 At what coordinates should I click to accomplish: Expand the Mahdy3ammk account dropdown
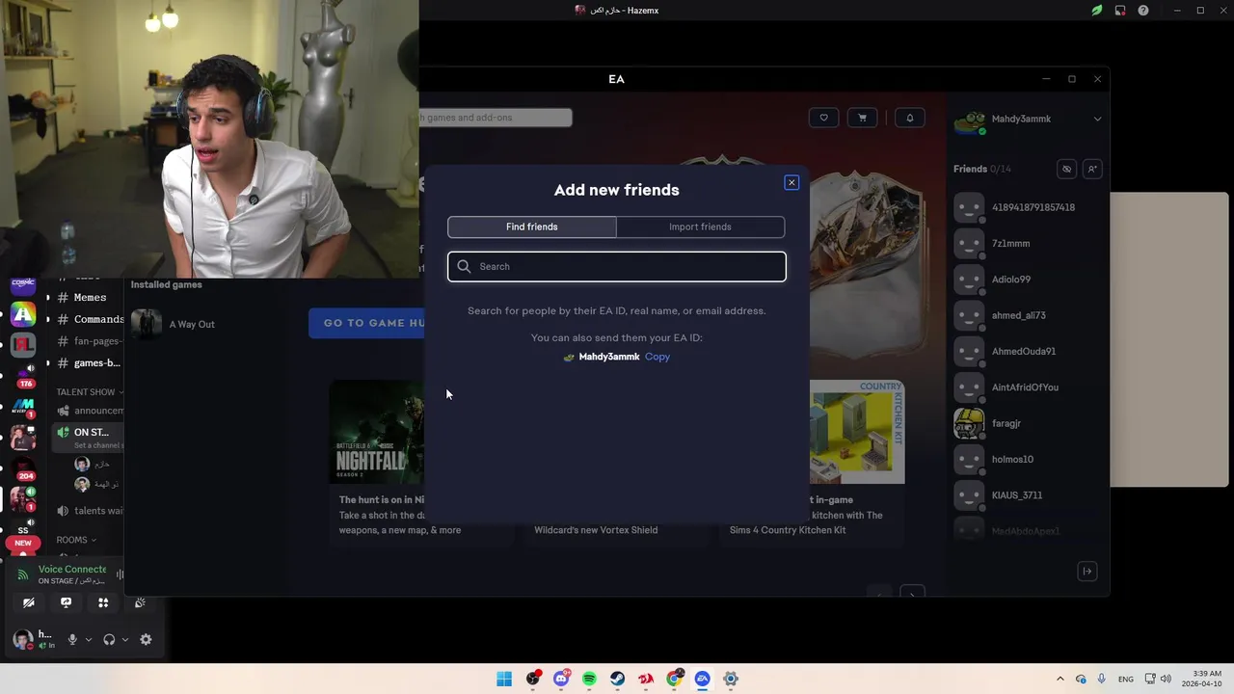[x=1097, y=119]
